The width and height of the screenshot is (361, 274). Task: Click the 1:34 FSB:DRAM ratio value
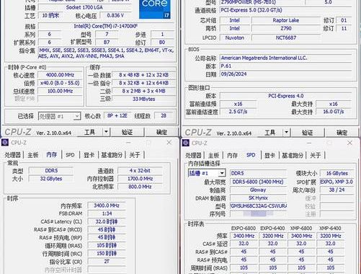(x=107, y=213)
